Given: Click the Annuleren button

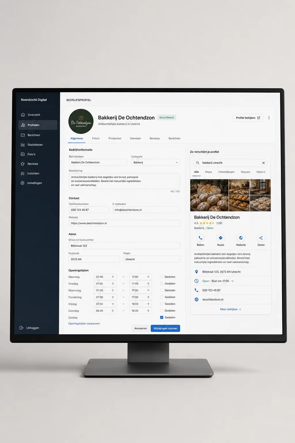Looking at the screenshot, I should (141, 328).
